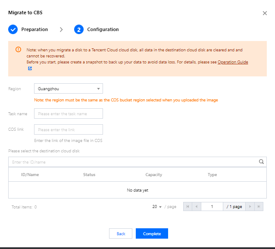Open the Operation Guide link

click(x=233, y=62)
